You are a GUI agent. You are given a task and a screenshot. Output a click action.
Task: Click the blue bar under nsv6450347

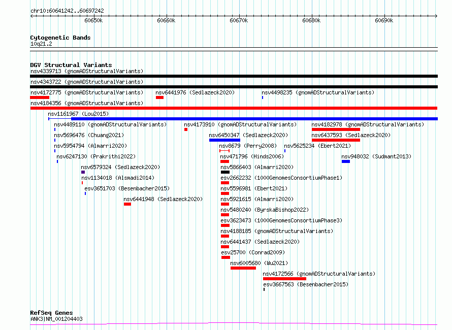click(224, 140)
